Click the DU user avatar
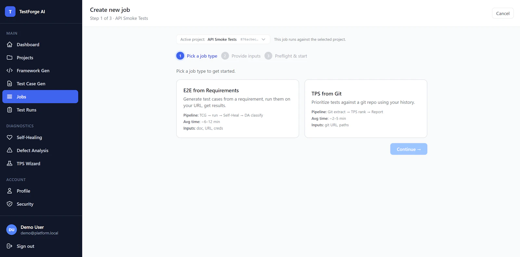520x257 pixels. click(12, 230)
